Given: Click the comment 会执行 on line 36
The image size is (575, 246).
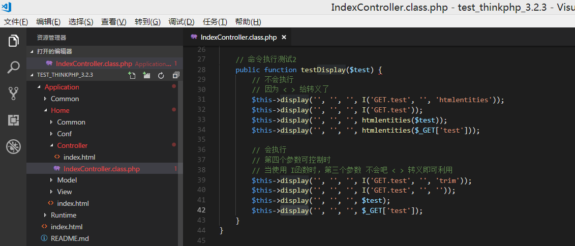Looking at the screenshot, I should [269, 150].
